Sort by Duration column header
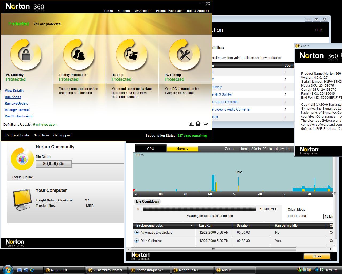Image resolution: width=342 pixels, height=274 pixels. coord(252,226)
